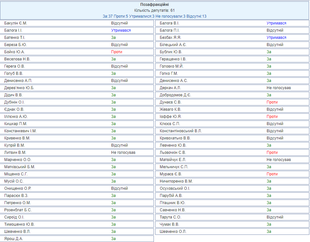Click the name Деркач А.Л.

(x=170, y=88)
